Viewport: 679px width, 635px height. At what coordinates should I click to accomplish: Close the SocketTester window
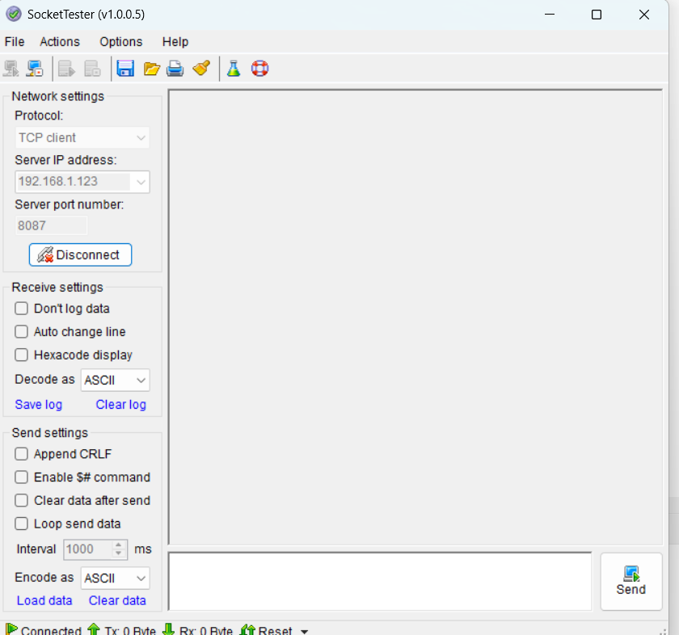click(644, 15)
